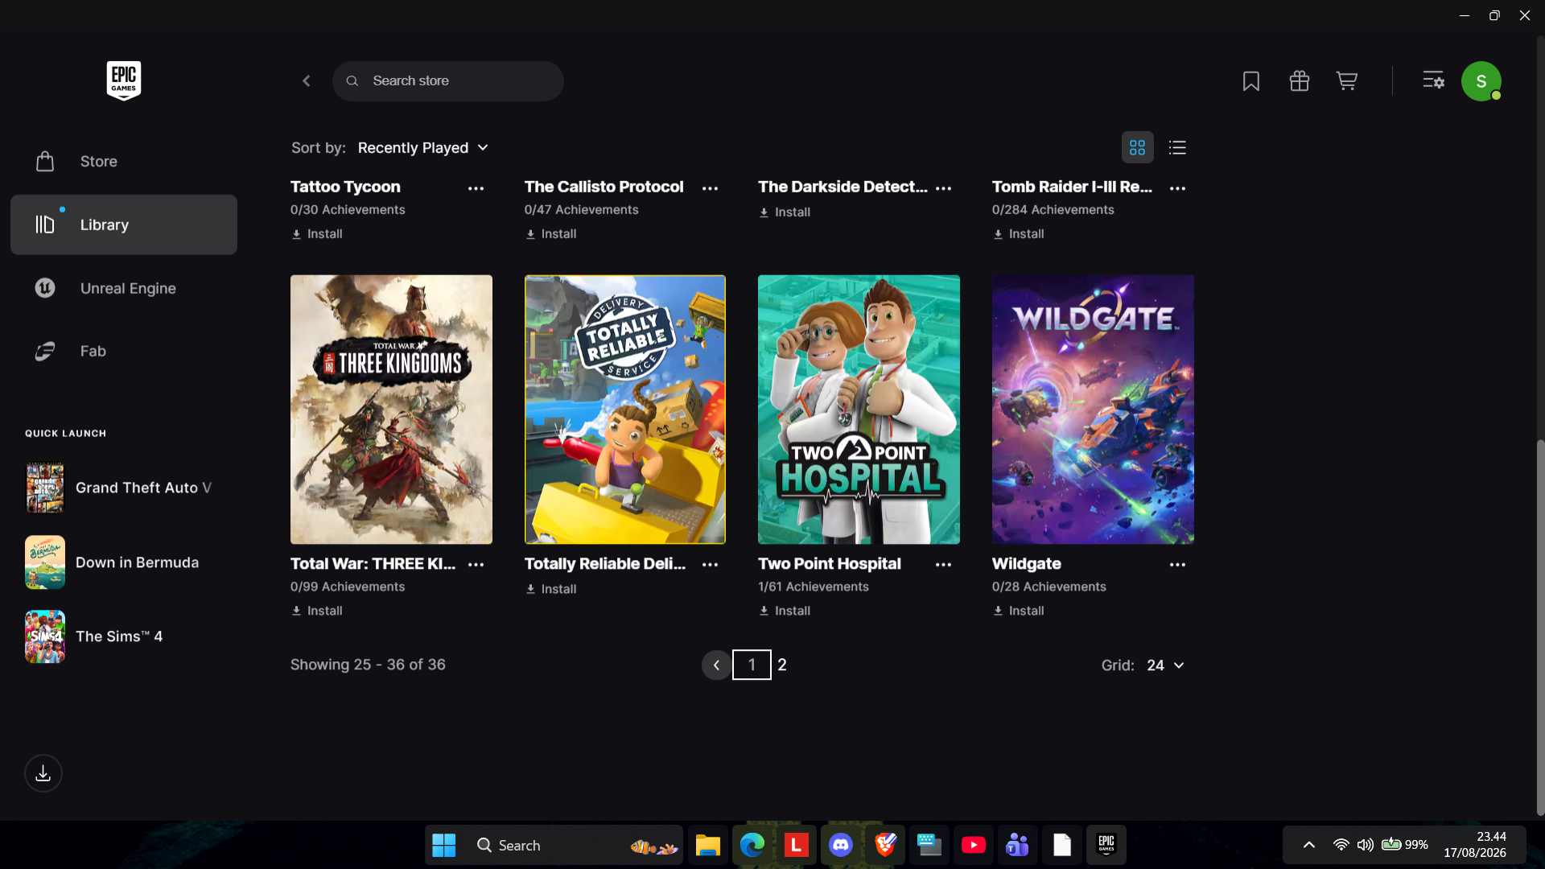Open more options for Two Point Hospital
The image size is (1545, 869).
[x=944, y=564]
